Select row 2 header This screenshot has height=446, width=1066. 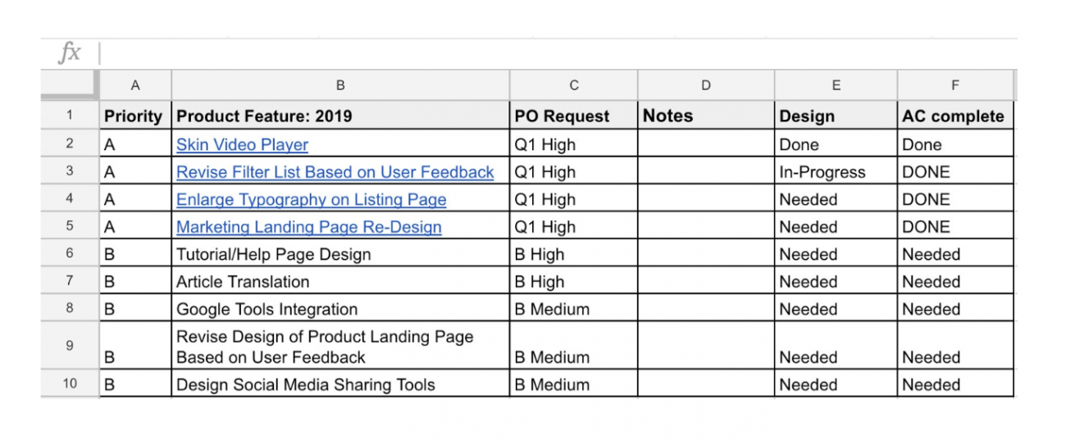coord(70,143)
